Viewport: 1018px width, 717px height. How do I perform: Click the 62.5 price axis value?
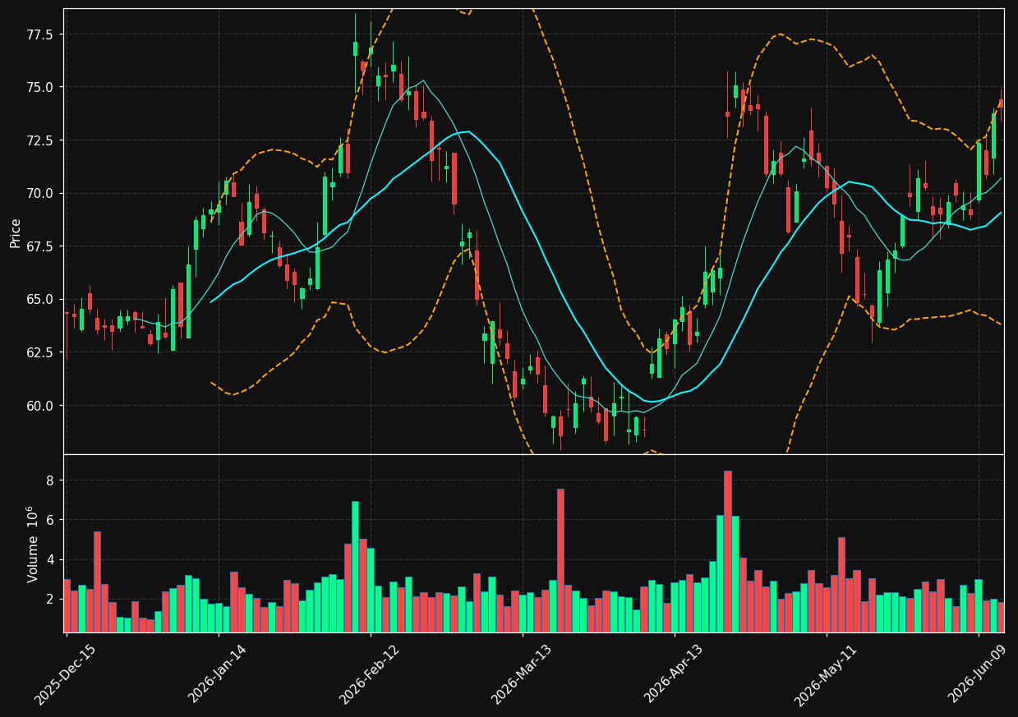click(x=40, y=352)
